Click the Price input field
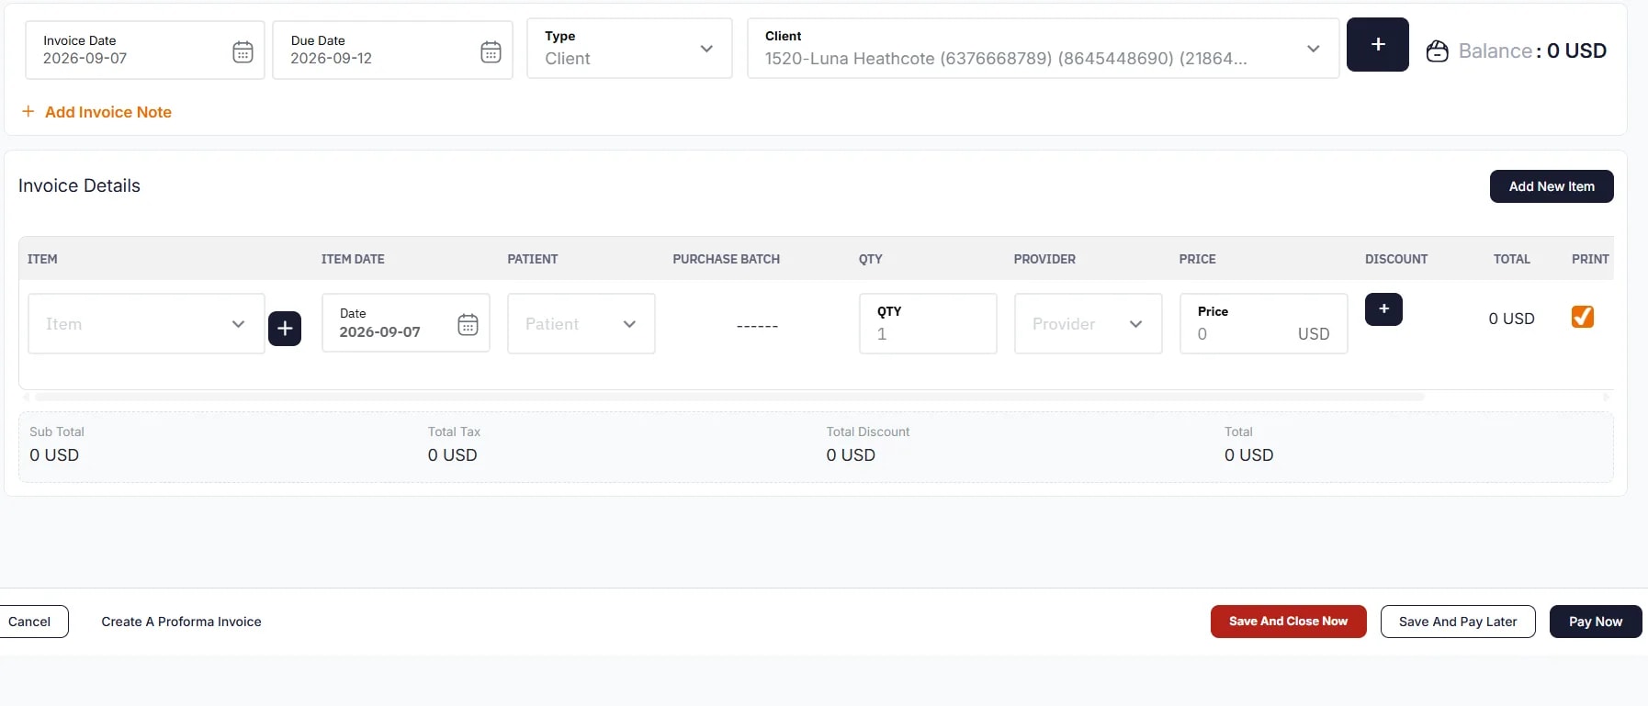The width and height of the screenshot is (1648, 706). point(1263,323)
